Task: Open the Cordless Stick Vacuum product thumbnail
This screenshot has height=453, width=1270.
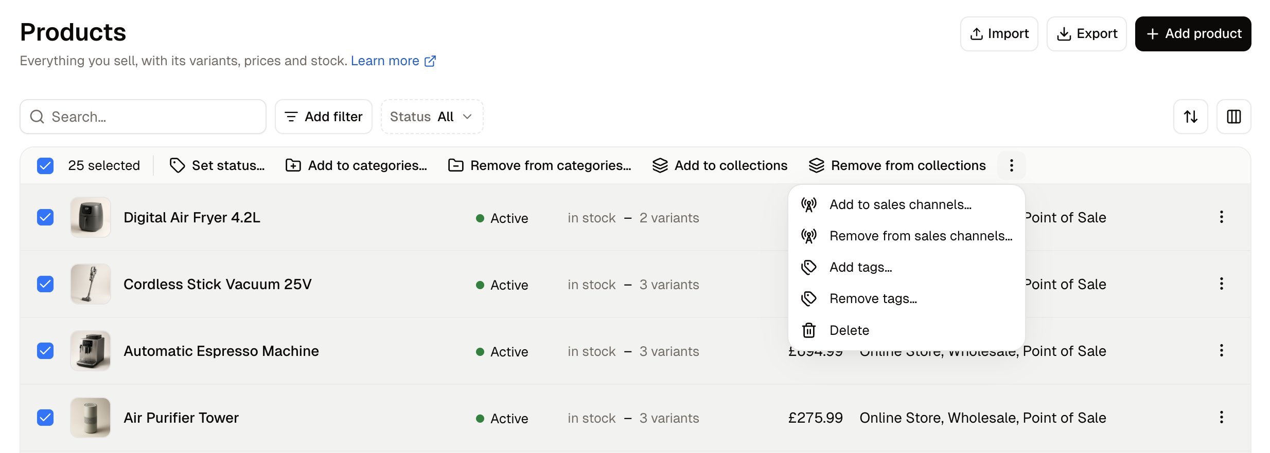Action: [91, 284]
